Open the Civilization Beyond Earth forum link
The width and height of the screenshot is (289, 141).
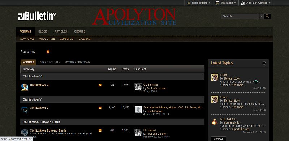(48, 131)
